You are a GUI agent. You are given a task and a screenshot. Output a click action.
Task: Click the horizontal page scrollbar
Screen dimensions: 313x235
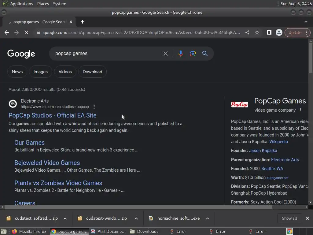pos(138,207)
